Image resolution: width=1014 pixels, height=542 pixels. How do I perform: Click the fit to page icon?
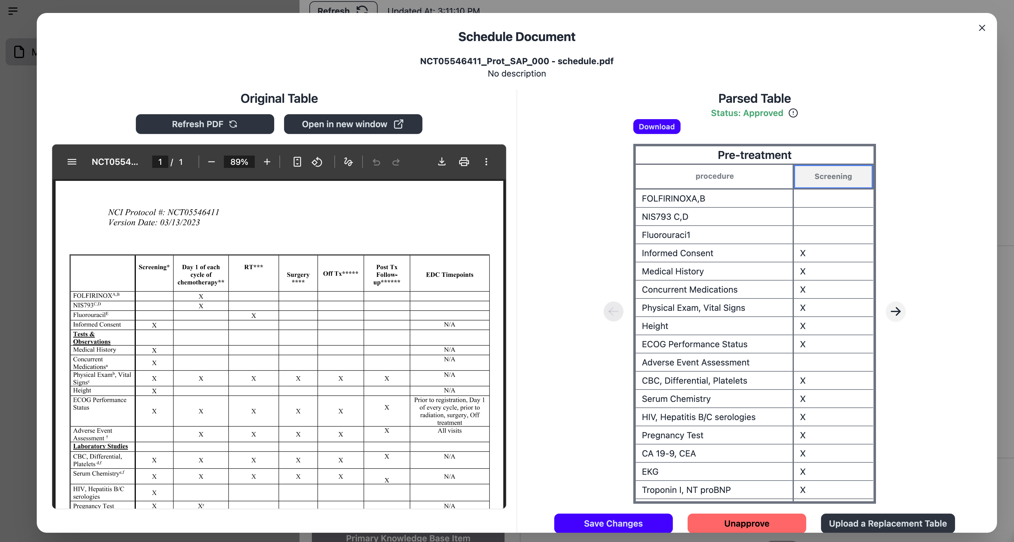297,162
